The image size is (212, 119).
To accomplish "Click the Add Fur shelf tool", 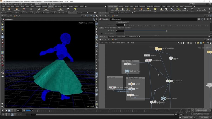I will tap(3, 9).
